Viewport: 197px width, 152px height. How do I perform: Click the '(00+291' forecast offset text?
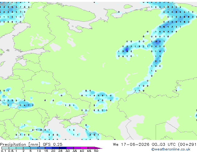click(187, 145)
